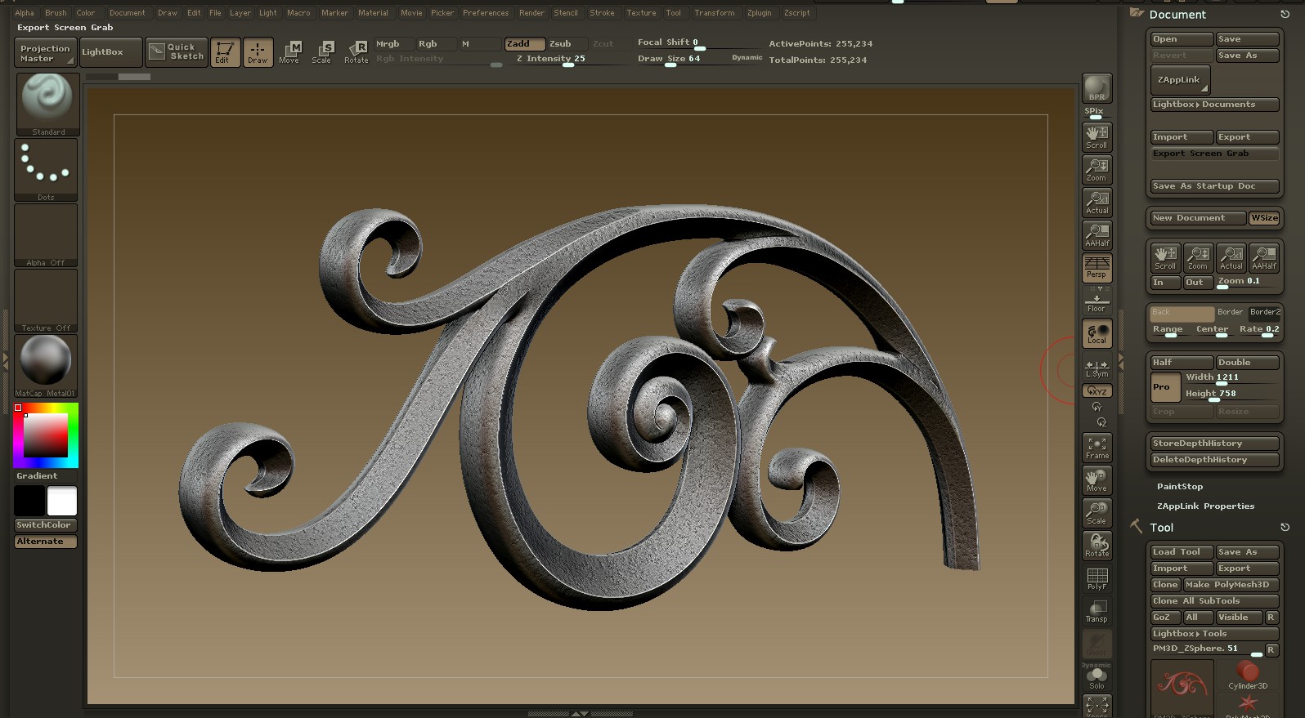Activate the Transp transparency icon
Screen dimensions: 1305x718
point(1096,611)
